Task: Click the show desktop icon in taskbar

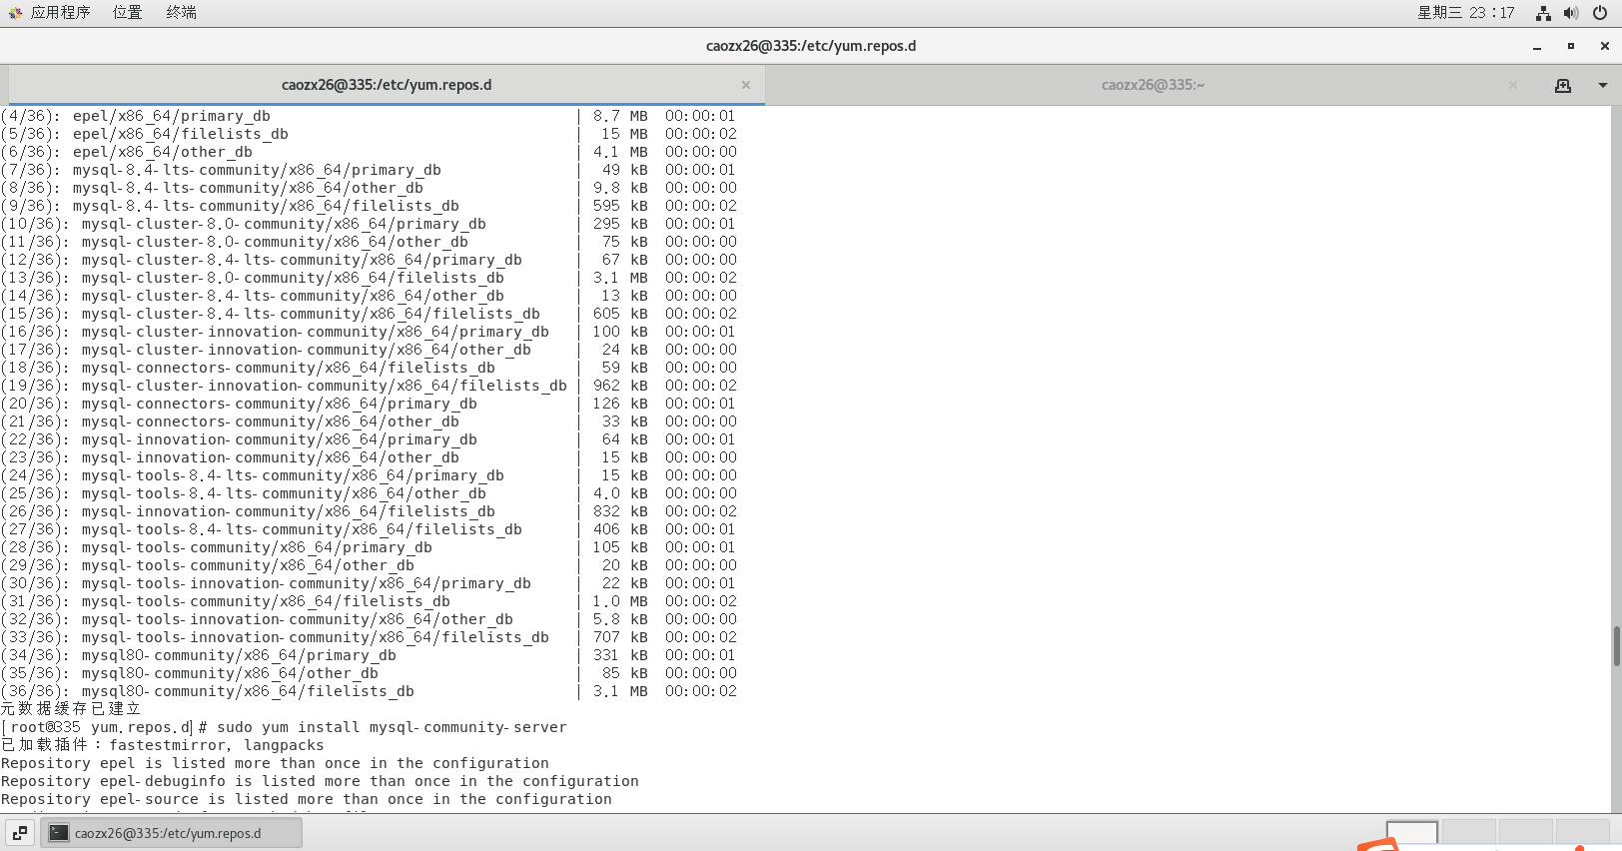Action: [20, 832]
